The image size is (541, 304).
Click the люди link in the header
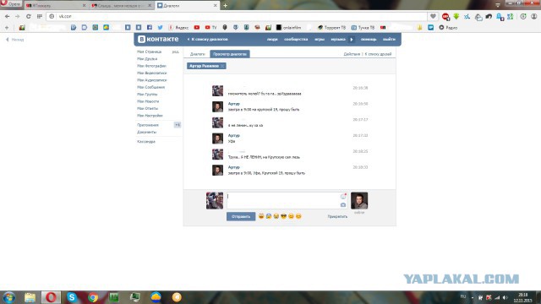272,40
